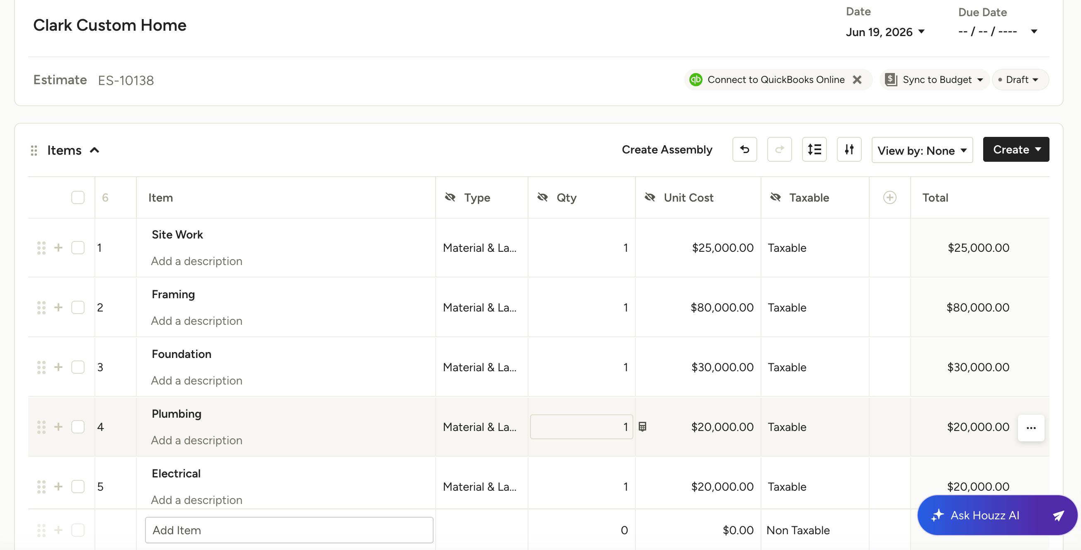Open the Due Date picker dropdown
The height and width of the screenshot is (550, 1081).
click(998, 32)
